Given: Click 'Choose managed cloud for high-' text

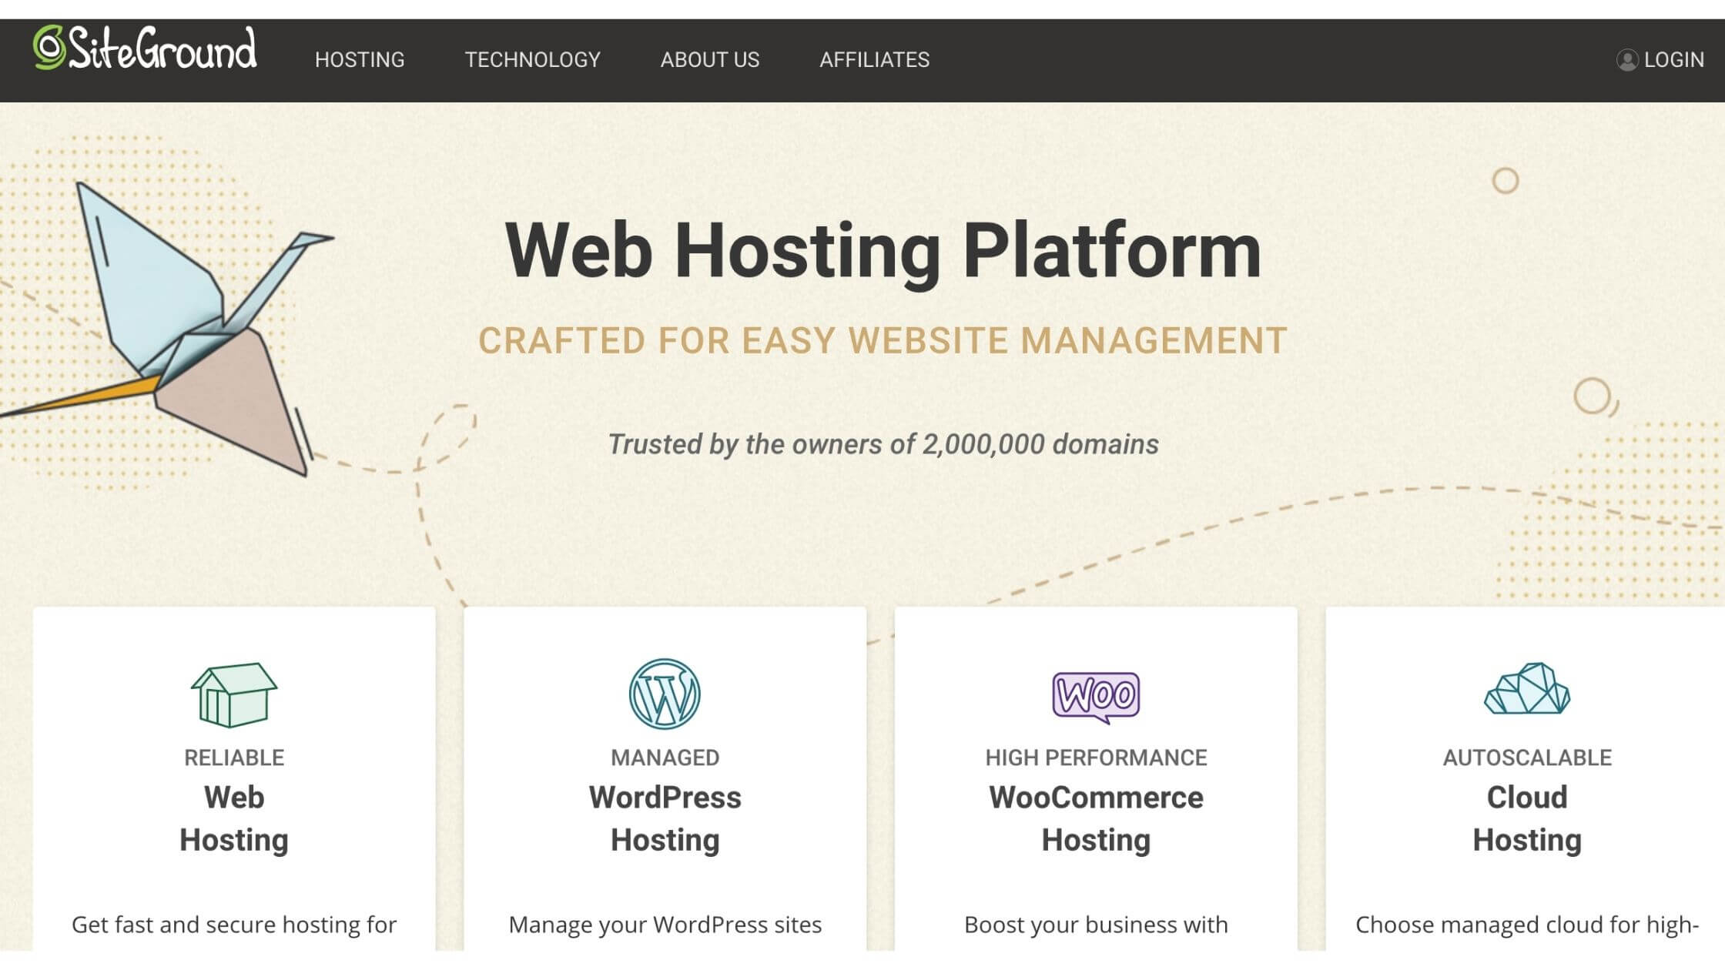Looking at the screenshot, I should [1527, 925].
